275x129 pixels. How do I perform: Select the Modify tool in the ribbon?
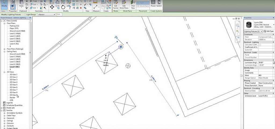click(x=4, y=5)
